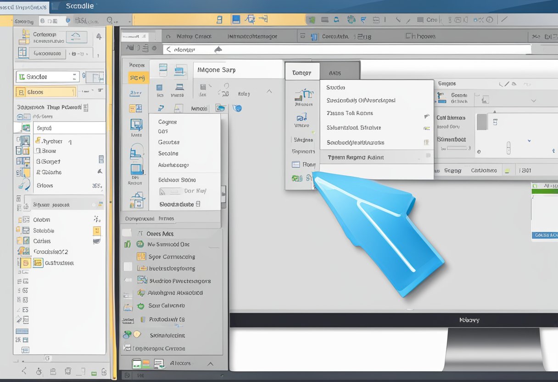The height and width of the screenshot is (382, 558).
Task: Toggle the yellow highlighted Gloons row
Action: pyautogui.click(x=46, y=92)
